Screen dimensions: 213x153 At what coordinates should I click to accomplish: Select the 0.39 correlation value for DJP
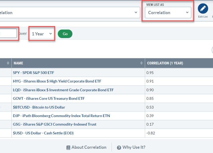[x=150, y=116]
